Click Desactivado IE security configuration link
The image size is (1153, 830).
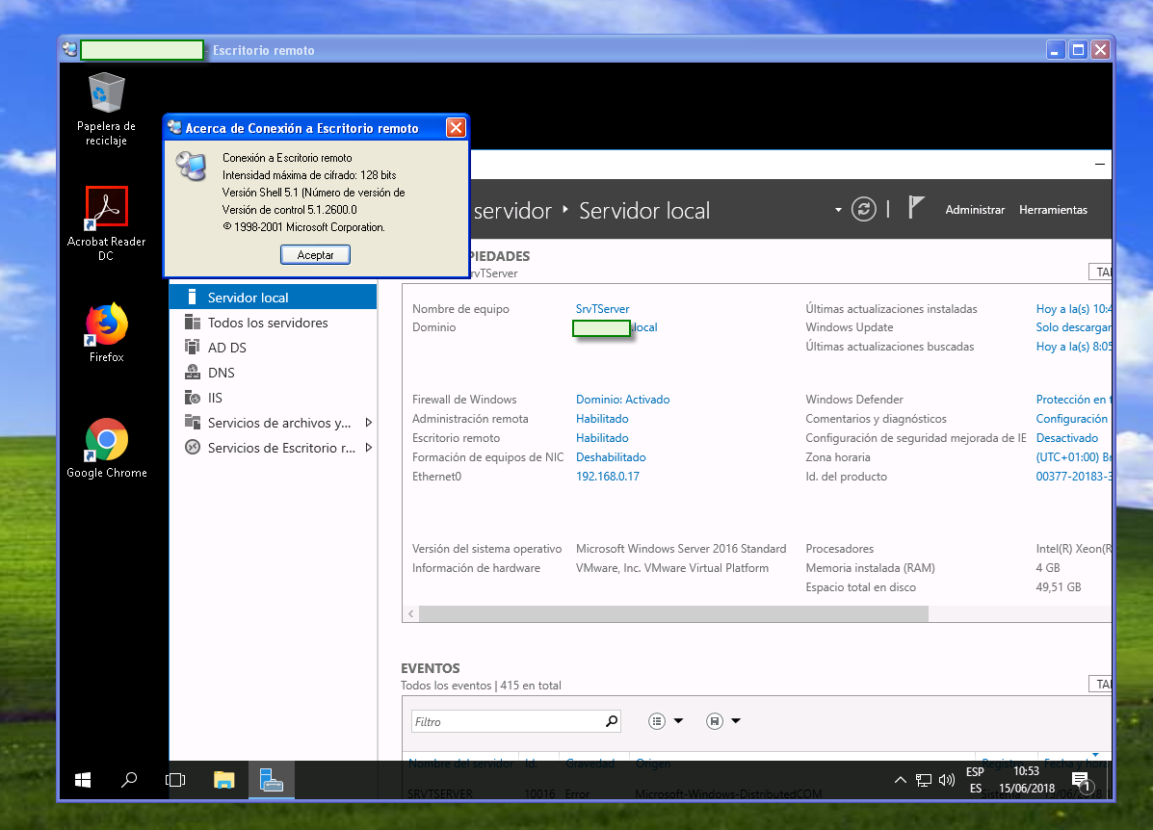coord(1067,437)
